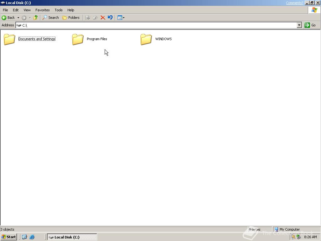
Task: Click the Copy To toolbar icon
Action: (x=95, y=18)
